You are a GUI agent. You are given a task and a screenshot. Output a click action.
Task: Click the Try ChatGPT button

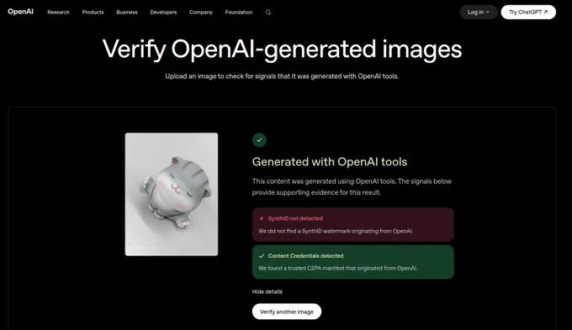[528, 12]
